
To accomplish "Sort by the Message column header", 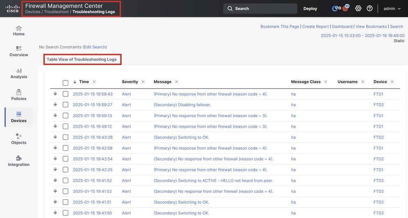I will pyautogui.click(x=162, y=82).
